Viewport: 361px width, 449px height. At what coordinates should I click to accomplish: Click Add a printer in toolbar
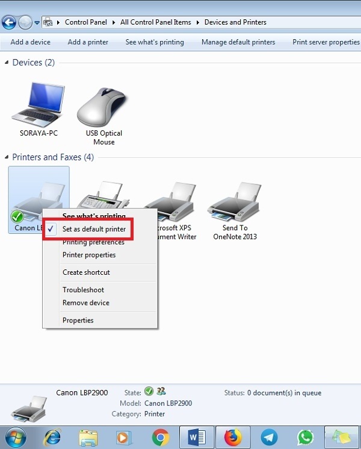click(x=88, y=42)
